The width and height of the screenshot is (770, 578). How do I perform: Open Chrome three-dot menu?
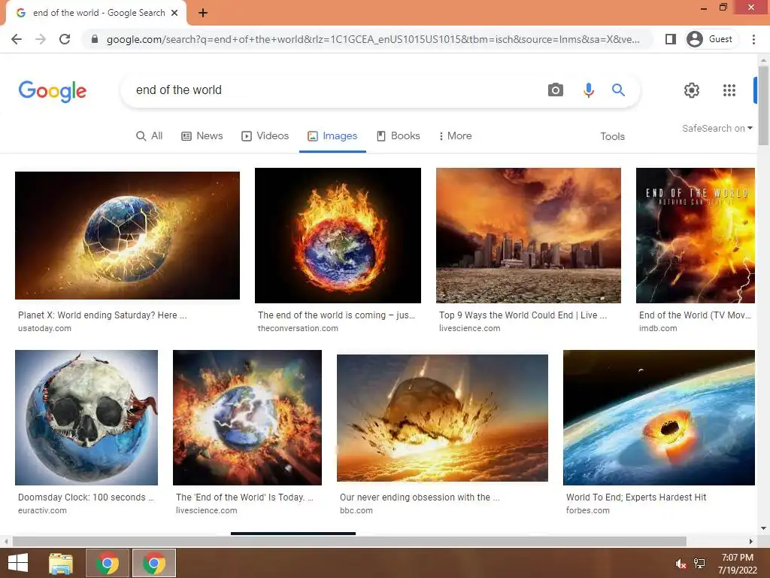tap(753, 39)
